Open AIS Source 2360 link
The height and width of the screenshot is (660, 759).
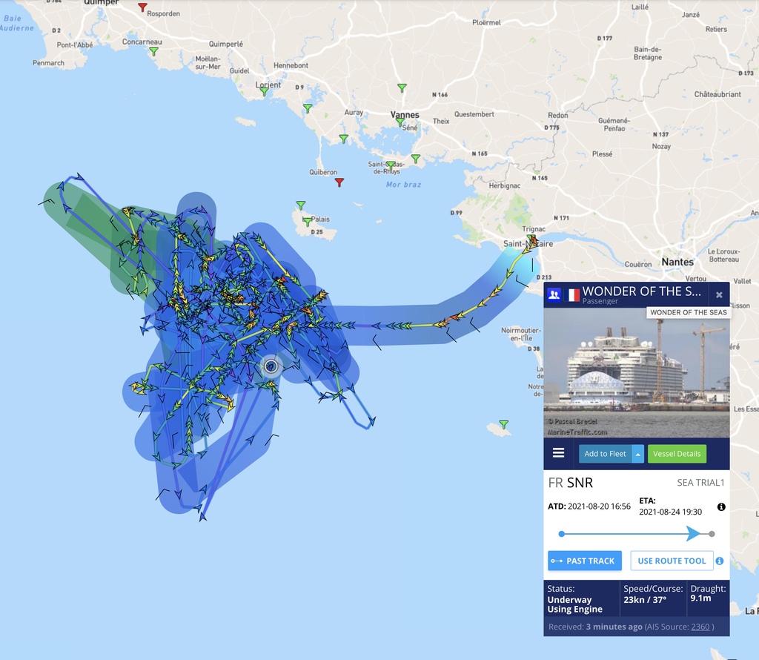(700, 627)
